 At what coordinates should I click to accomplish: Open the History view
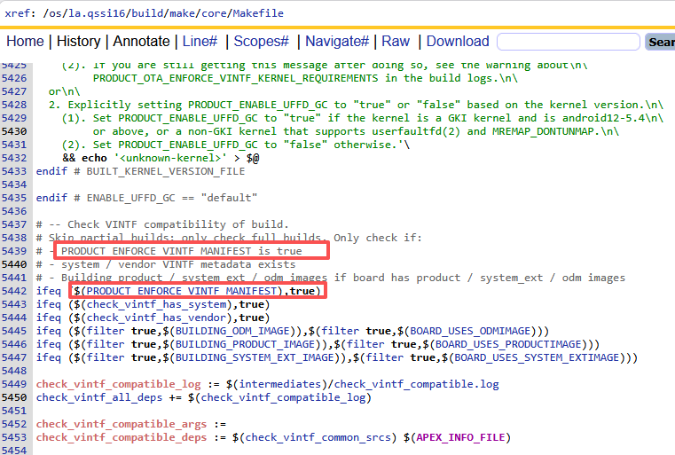coord(78,42)
